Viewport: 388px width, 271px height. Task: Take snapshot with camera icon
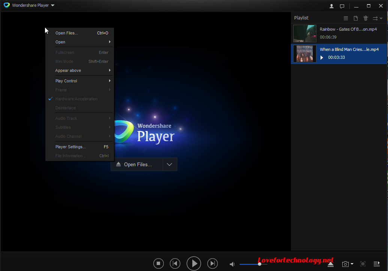(345, 264)
